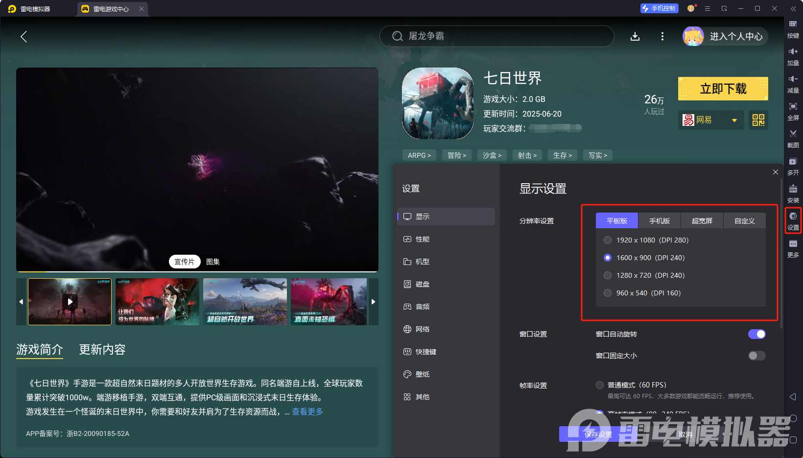Open the 性能 settings category
This screenshot has width=803, height=458.
pos(422,239)
